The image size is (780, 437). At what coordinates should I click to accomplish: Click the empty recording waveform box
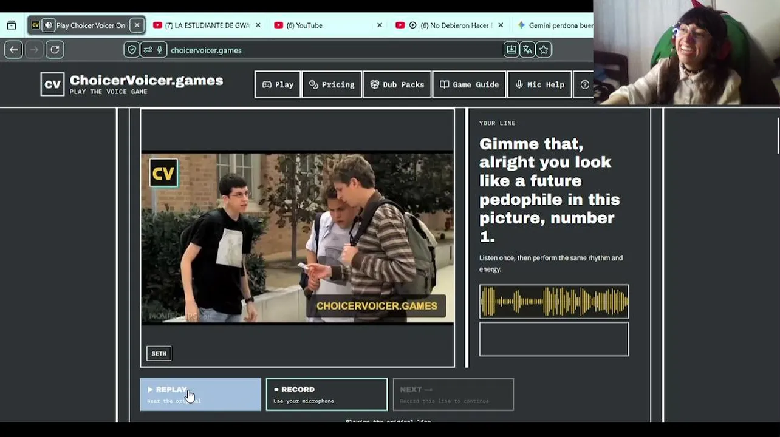(x=554, y=339)
